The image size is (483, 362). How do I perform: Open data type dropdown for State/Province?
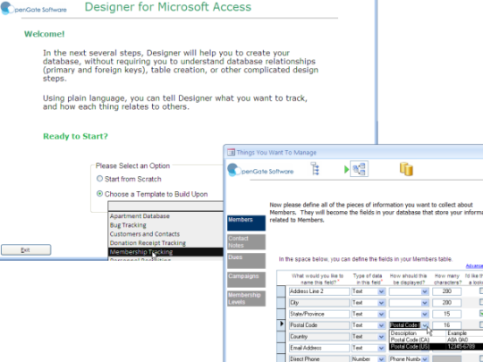pyautogui.click(x=381, y=314)
